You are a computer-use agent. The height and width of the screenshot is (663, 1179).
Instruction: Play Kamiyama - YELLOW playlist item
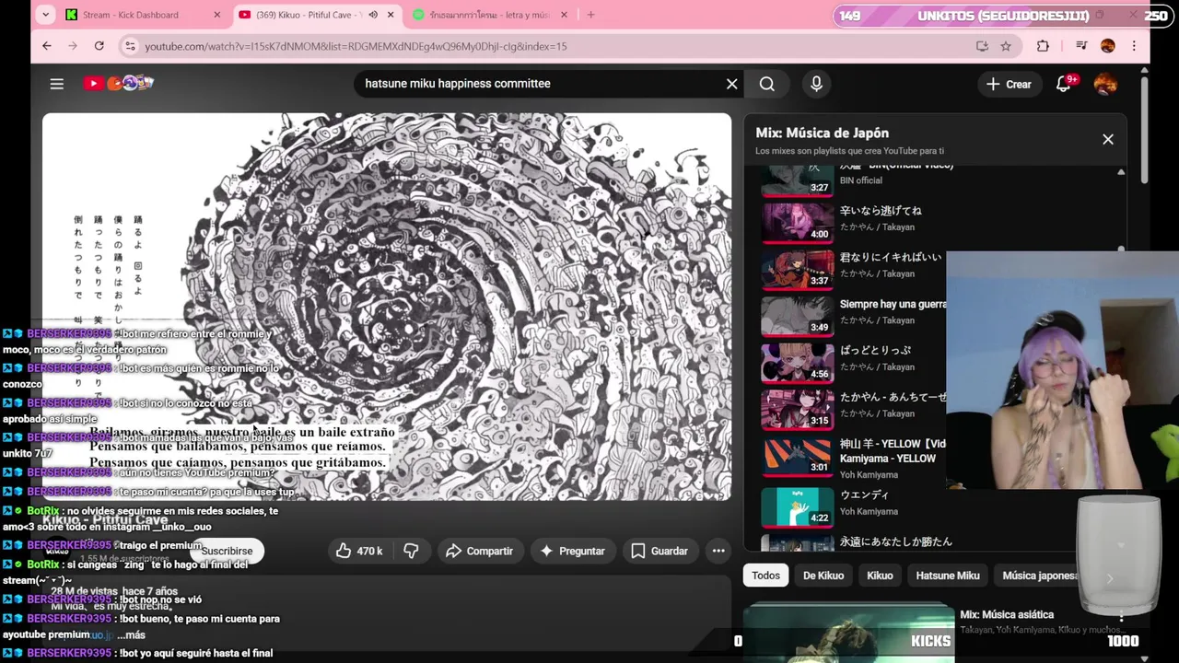(893, 451)
